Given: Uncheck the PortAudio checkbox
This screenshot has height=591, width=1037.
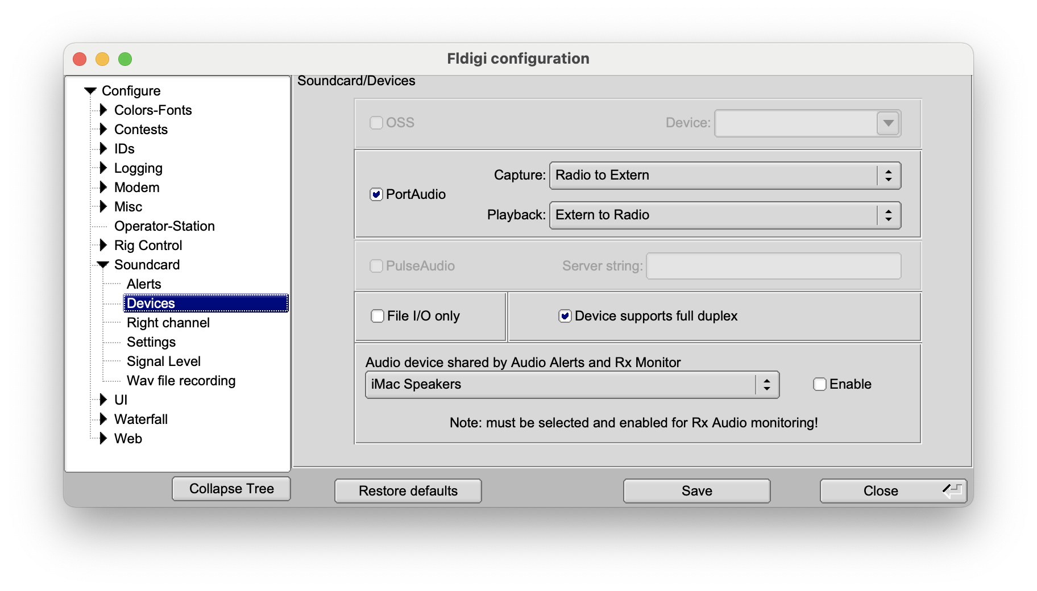Looking at the screenshot, I should (x=376, y=194).
